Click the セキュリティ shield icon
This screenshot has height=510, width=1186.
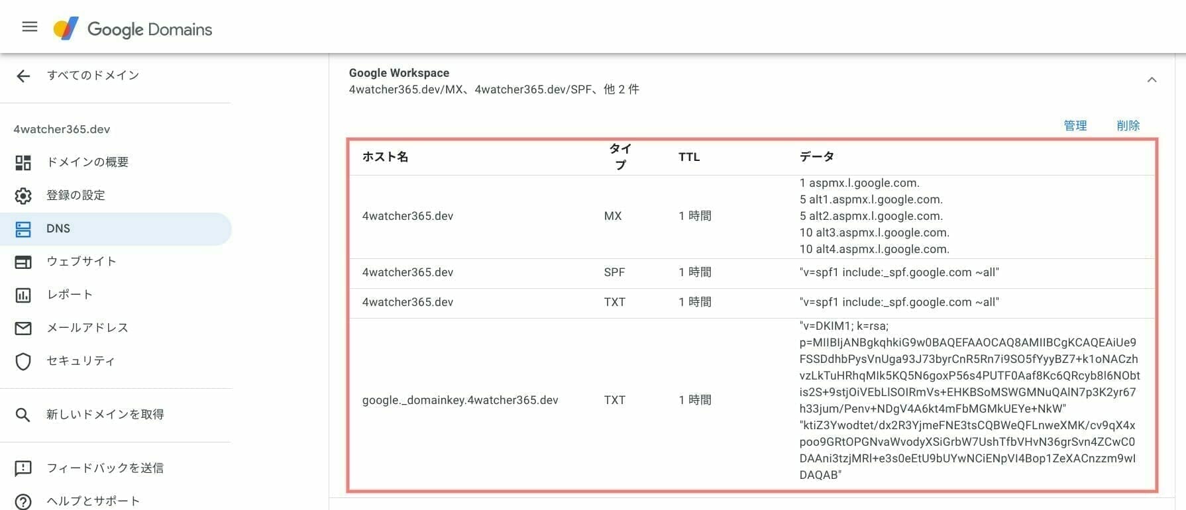(x=23, y=362)
